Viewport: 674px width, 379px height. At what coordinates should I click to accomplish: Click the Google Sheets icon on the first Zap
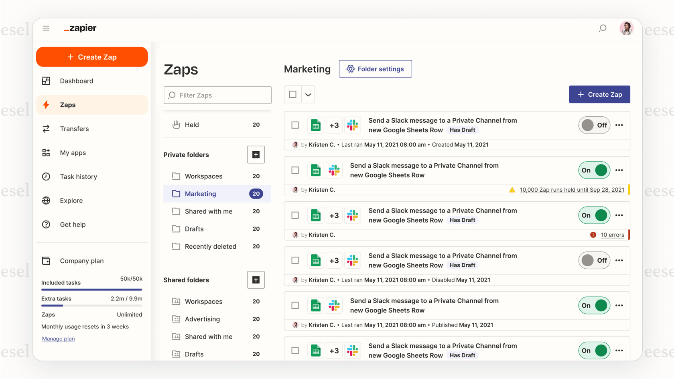click(316, 125)
